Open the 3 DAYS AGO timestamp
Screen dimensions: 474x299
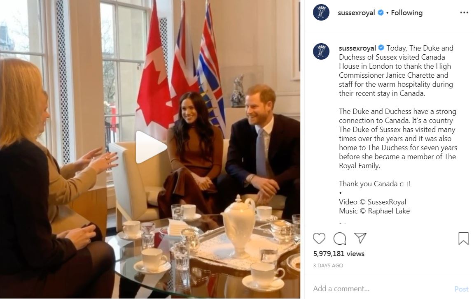tap(328, 265)
